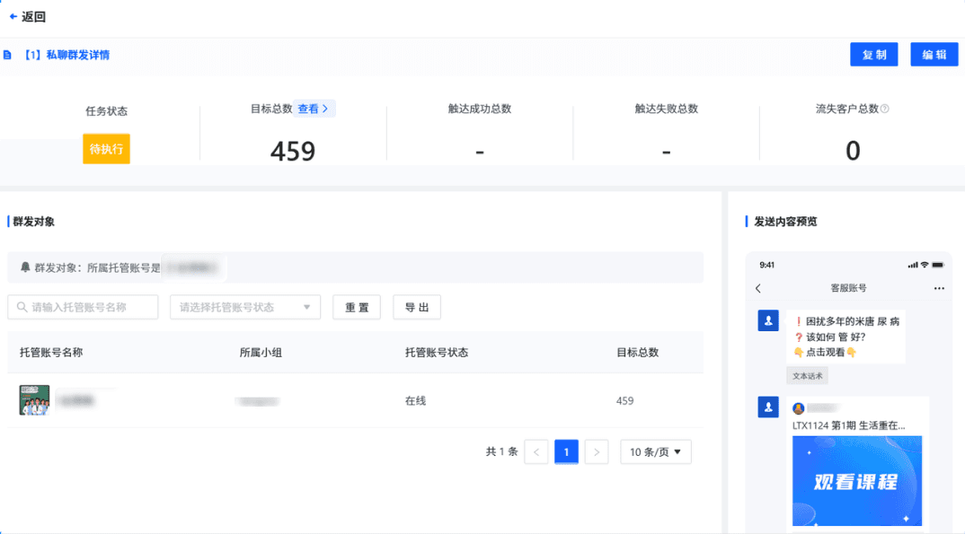This screenshot has height=534, width=965.
Task: Click the 流失客户总数 value 0
Action: [x=853, y=151]
